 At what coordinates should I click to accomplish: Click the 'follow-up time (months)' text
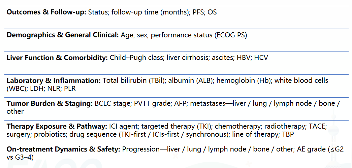(150, 12)
